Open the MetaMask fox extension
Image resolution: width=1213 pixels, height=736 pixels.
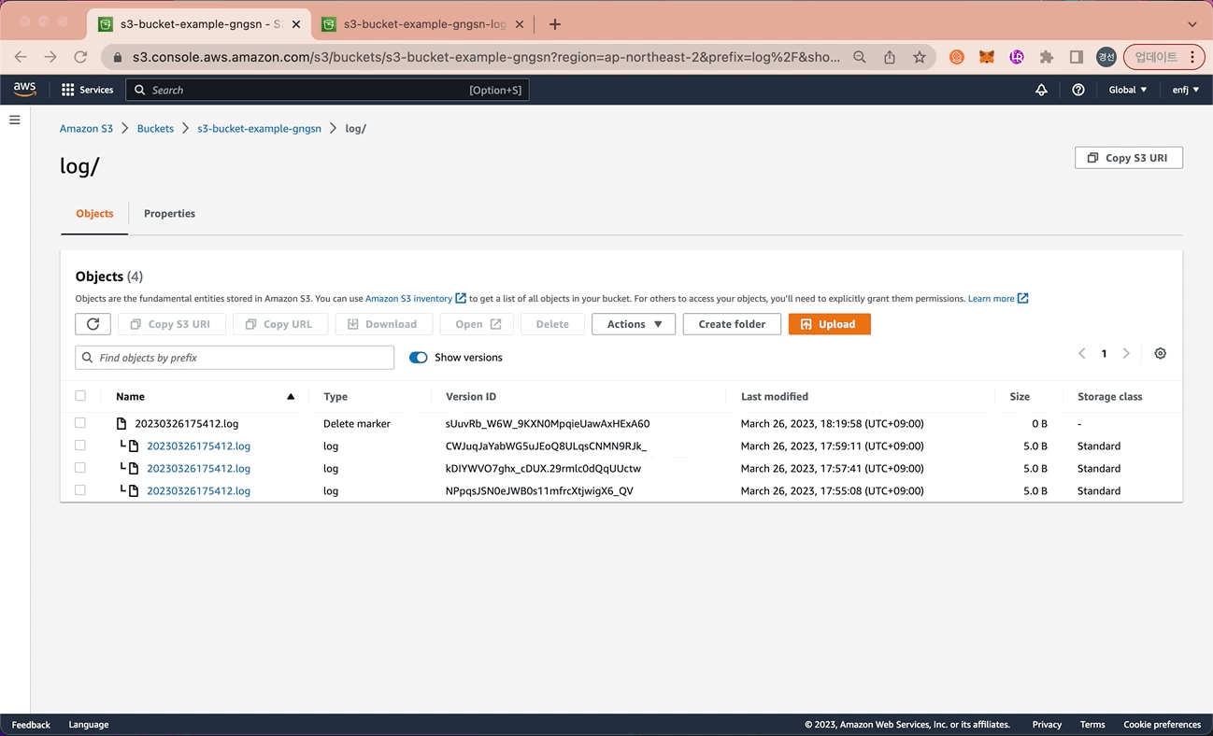(987, 57)
